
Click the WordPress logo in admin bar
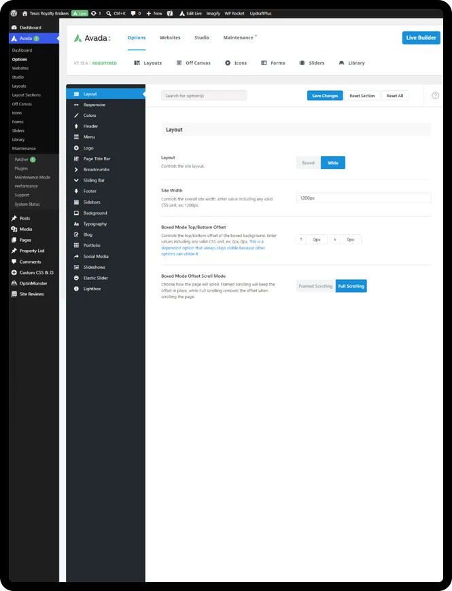14,13
